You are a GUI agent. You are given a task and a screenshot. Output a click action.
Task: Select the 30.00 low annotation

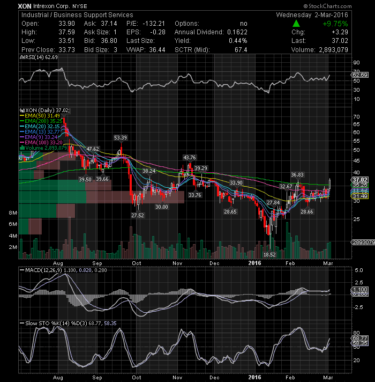click(x=162, y=207)
